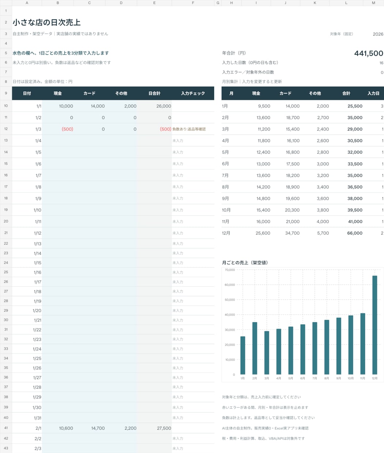The height and width of the screenshot is (453, 384).
Task: Click the 日合計 column header
Action: click(x=154, y=94)
